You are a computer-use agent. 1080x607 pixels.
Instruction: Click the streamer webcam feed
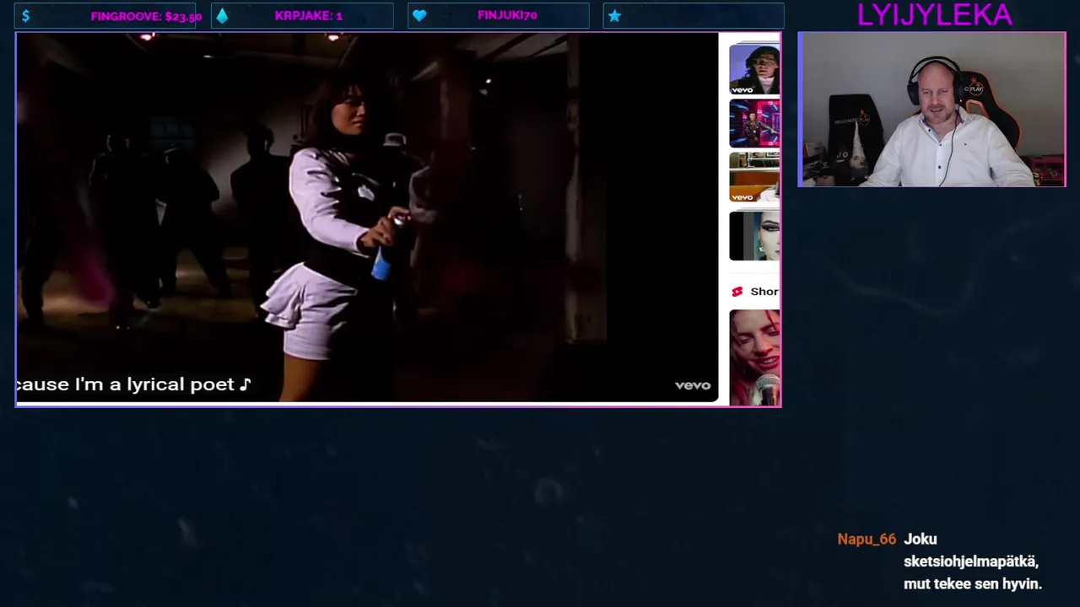931,110
